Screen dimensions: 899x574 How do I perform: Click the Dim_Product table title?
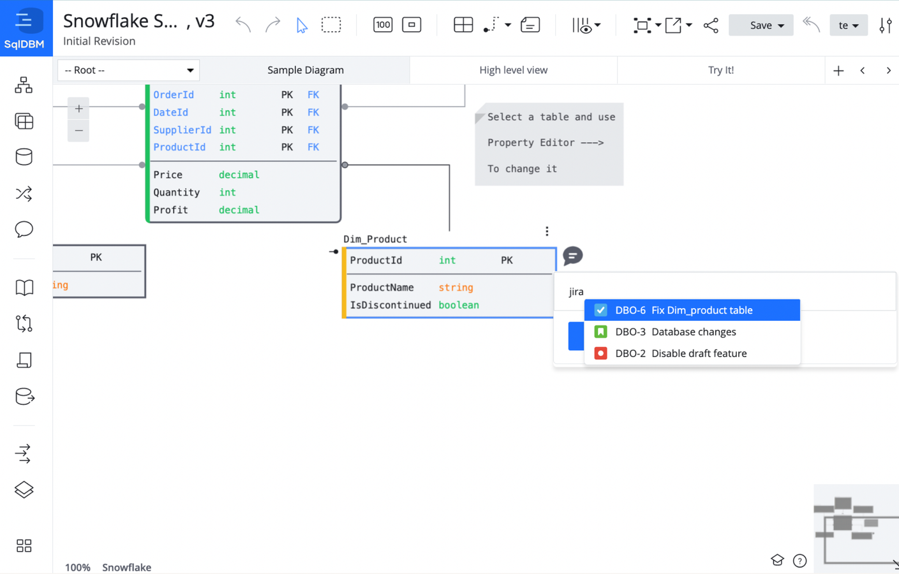(x=375, y=239)
